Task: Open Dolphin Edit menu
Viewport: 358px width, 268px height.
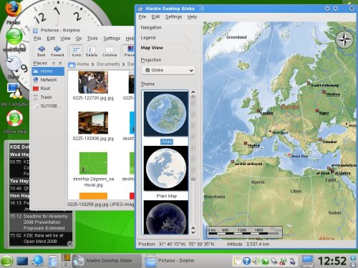Action: click(x=51, y=39)
